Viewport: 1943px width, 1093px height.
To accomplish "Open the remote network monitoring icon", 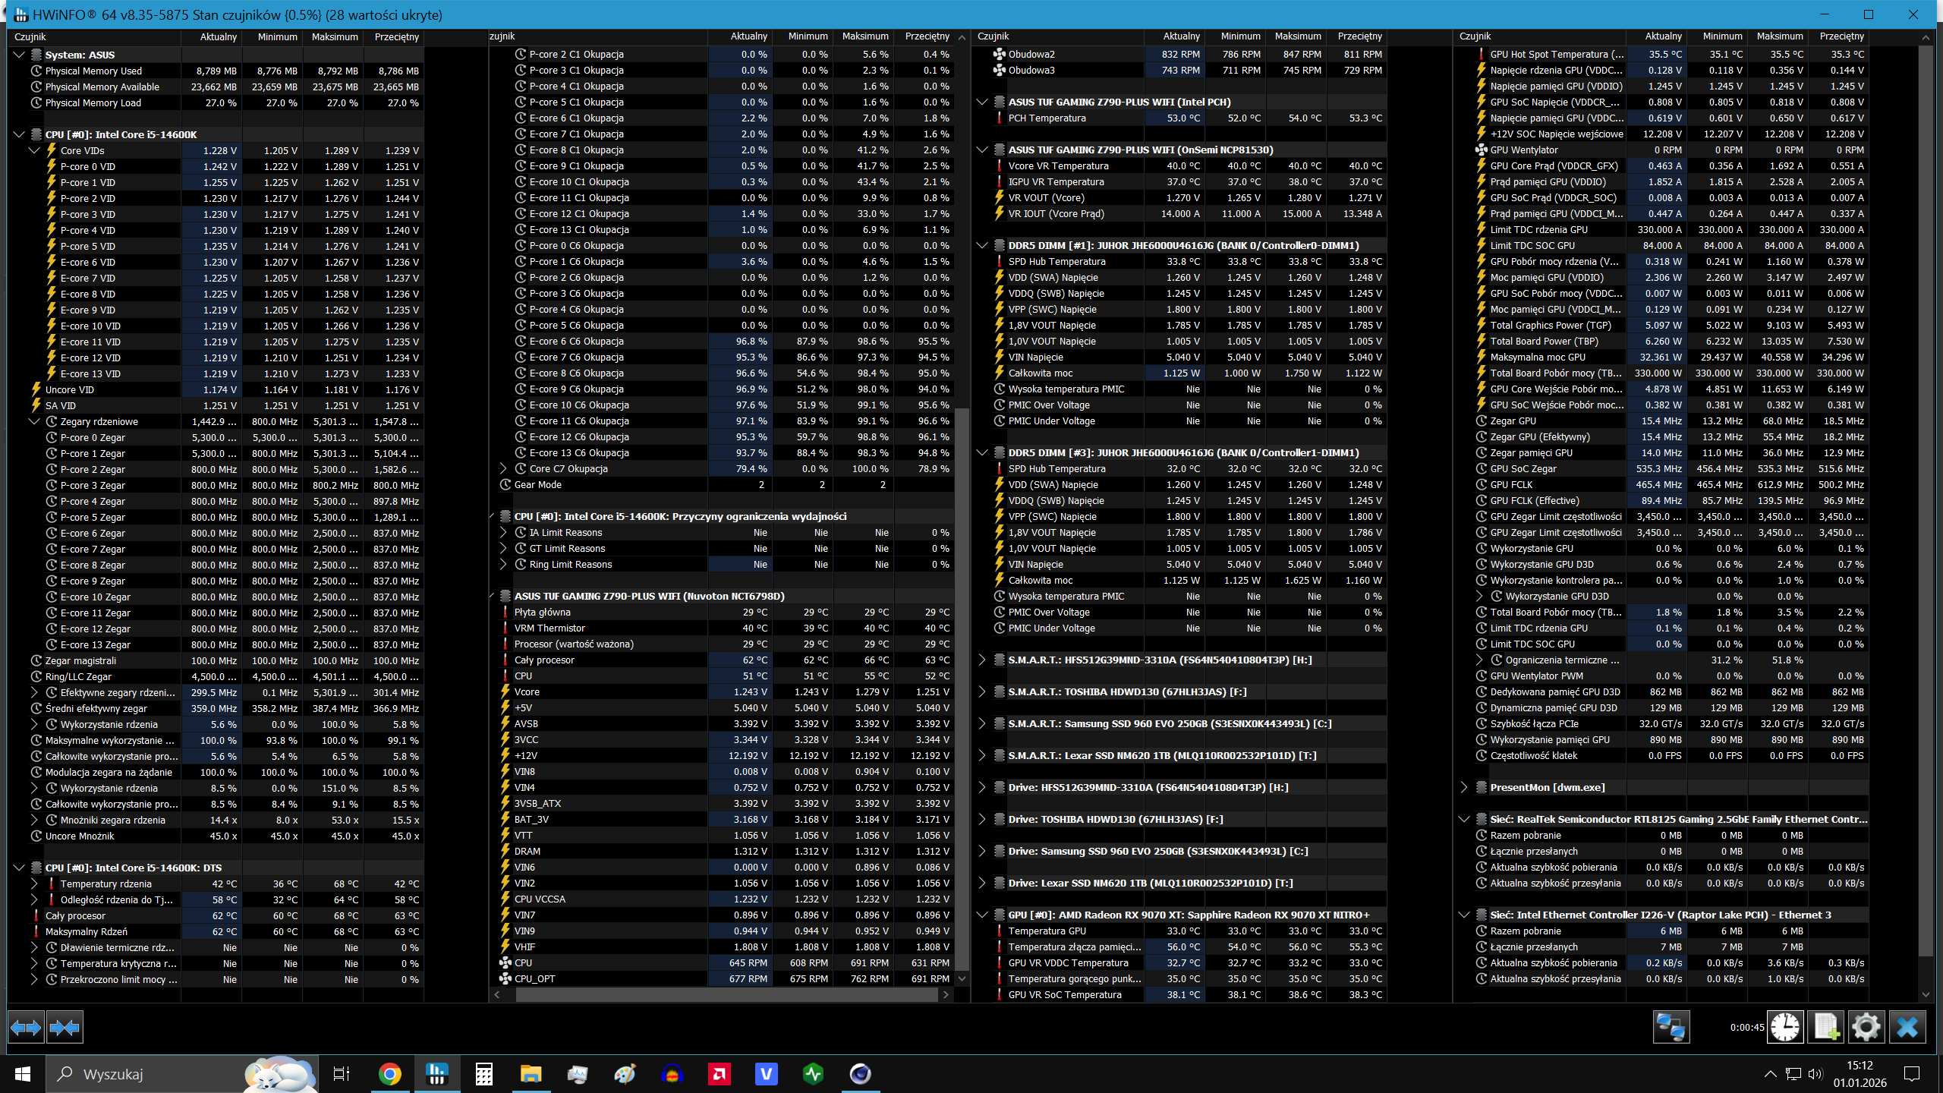I will (1671, 1028).
